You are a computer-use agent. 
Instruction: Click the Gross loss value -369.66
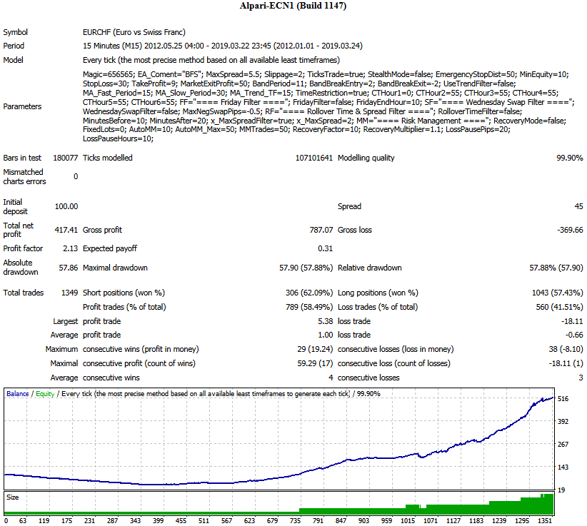pyautogui.click(x=570, y=230)
